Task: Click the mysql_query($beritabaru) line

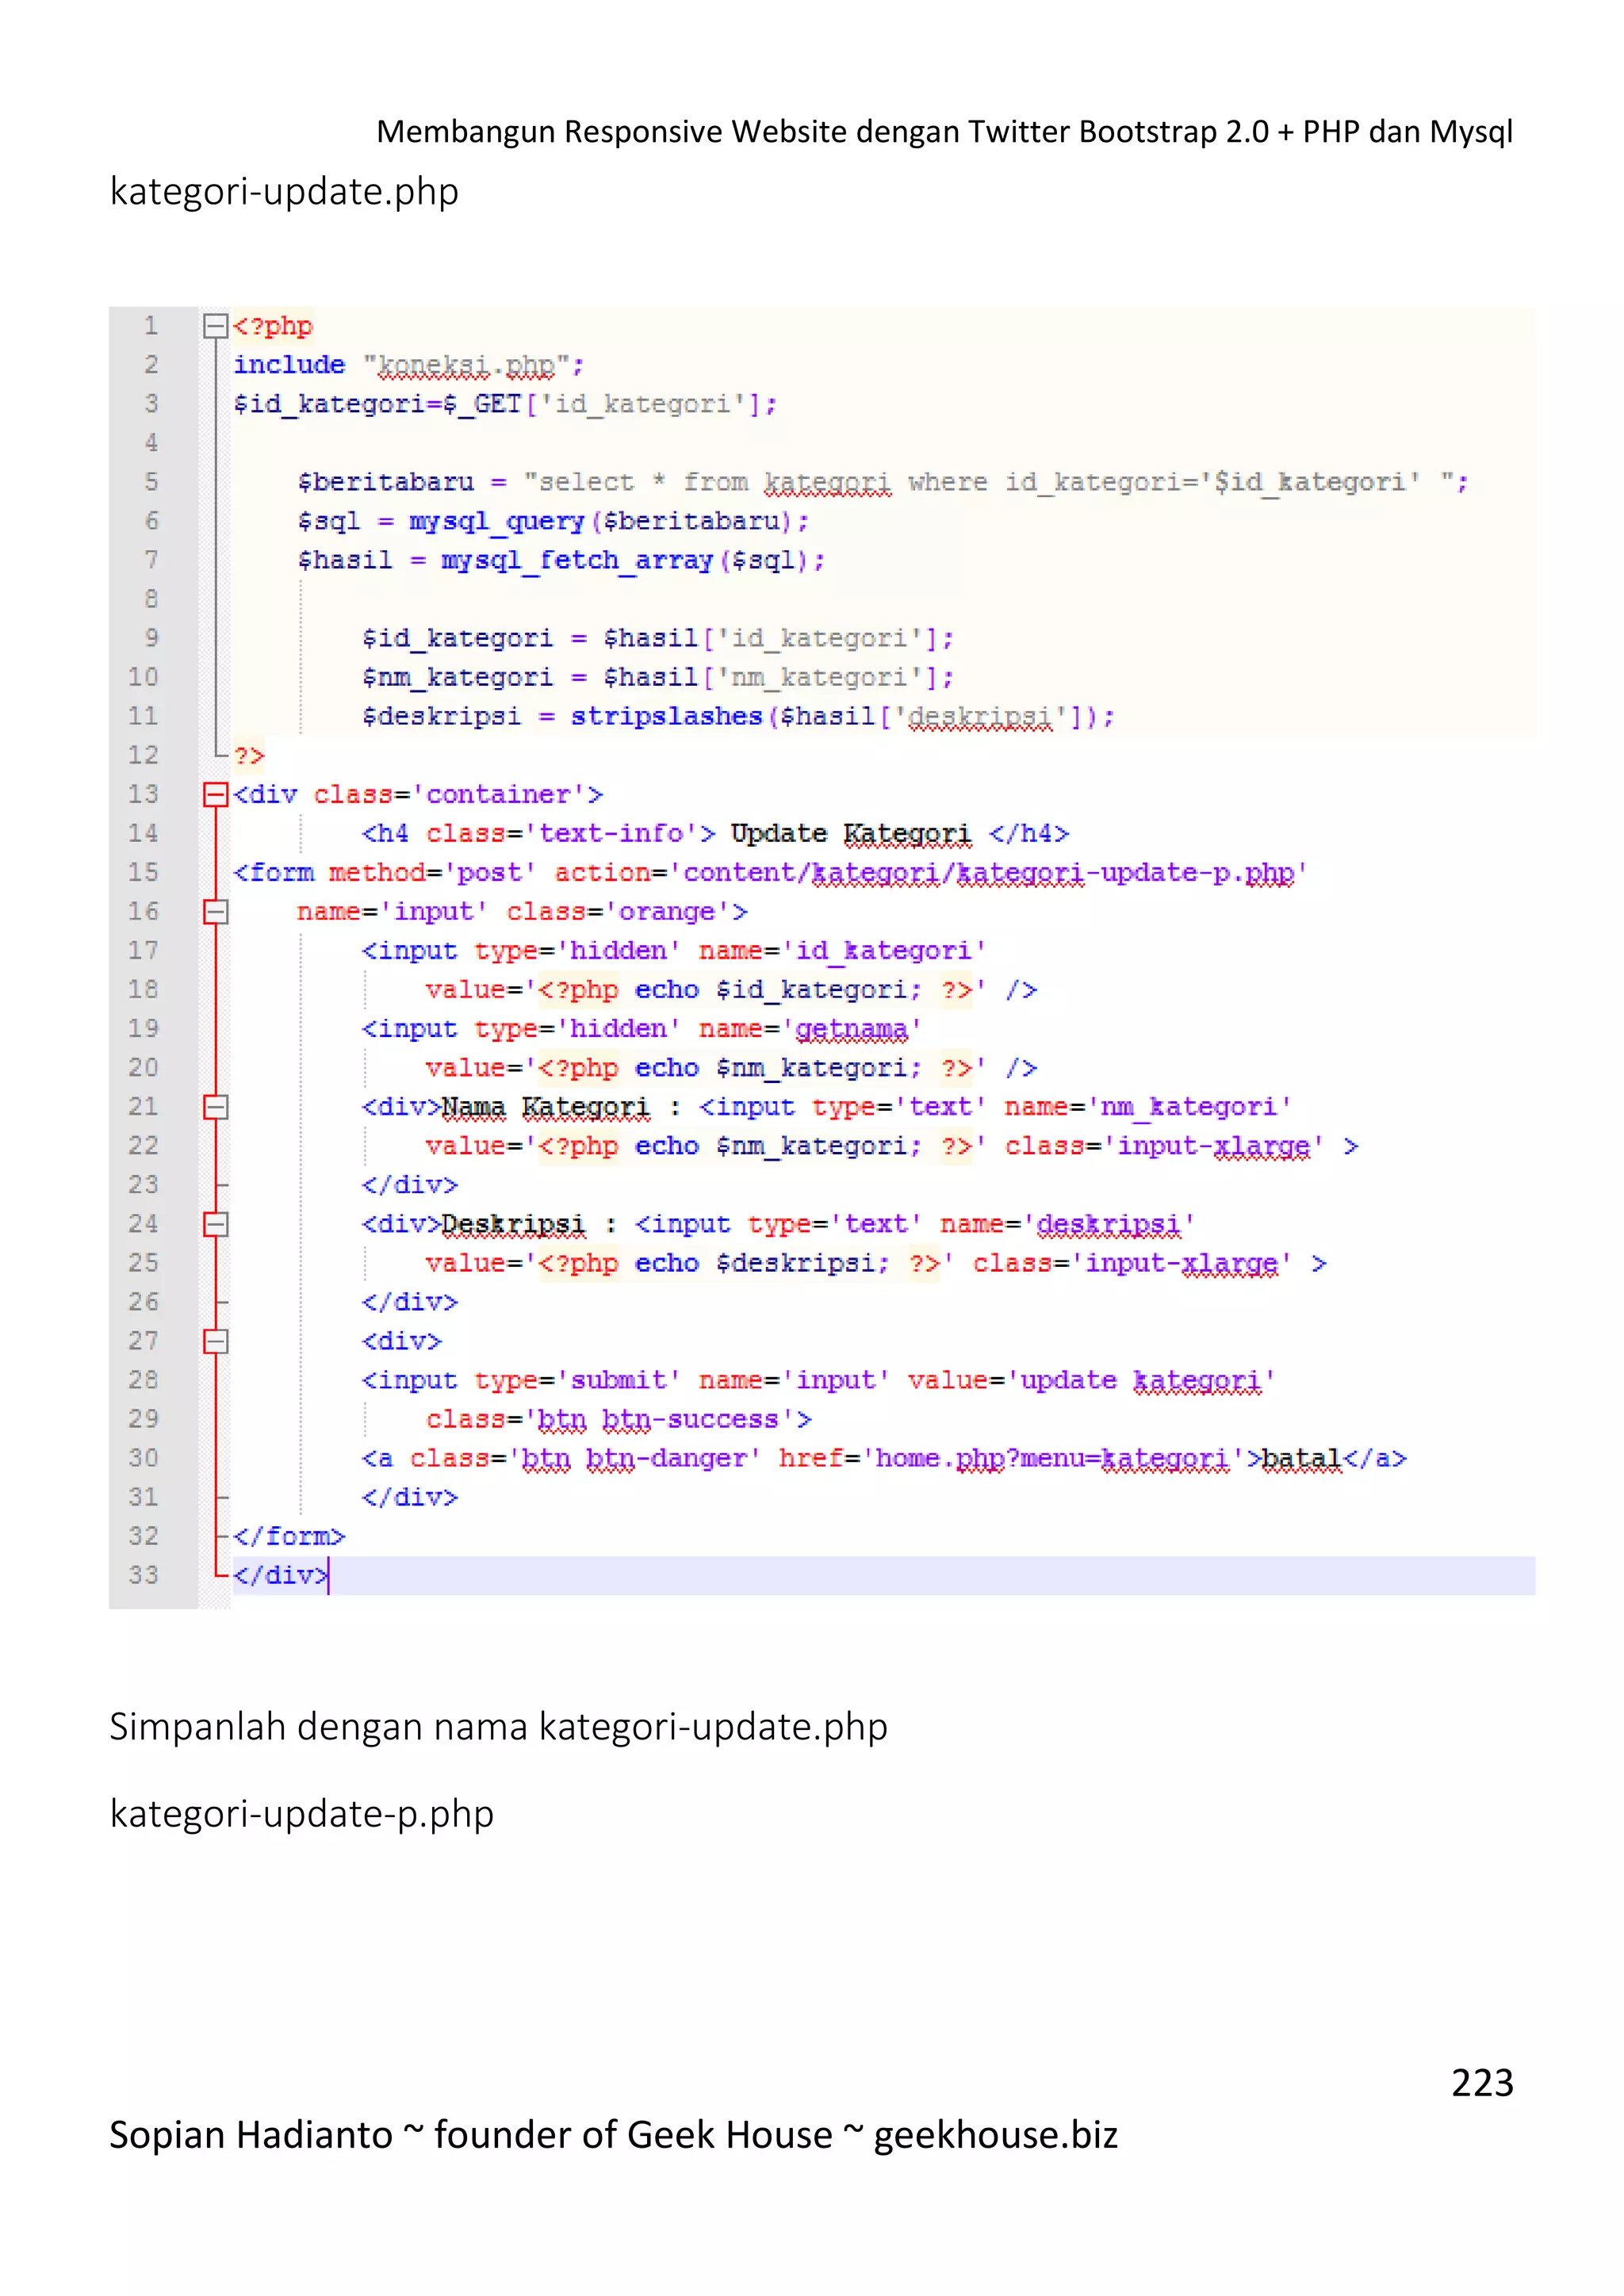Action: (x=553, y=522)
